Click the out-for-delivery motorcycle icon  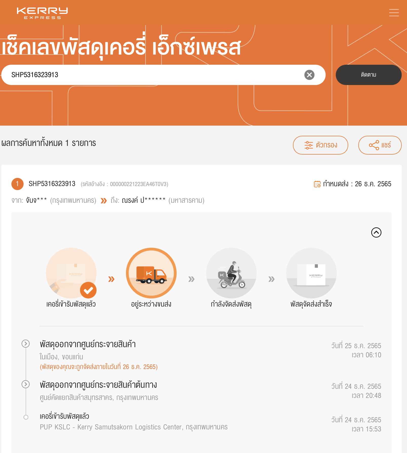coord(231,273)
